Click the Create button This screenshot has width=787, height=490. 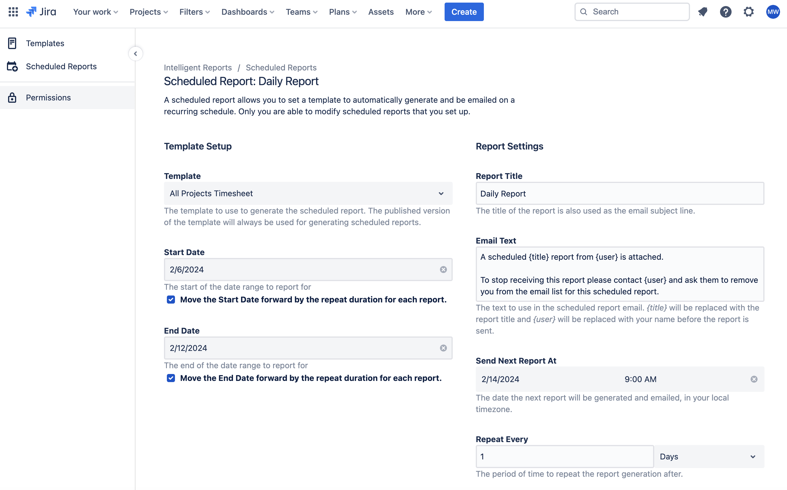point(464,12)
